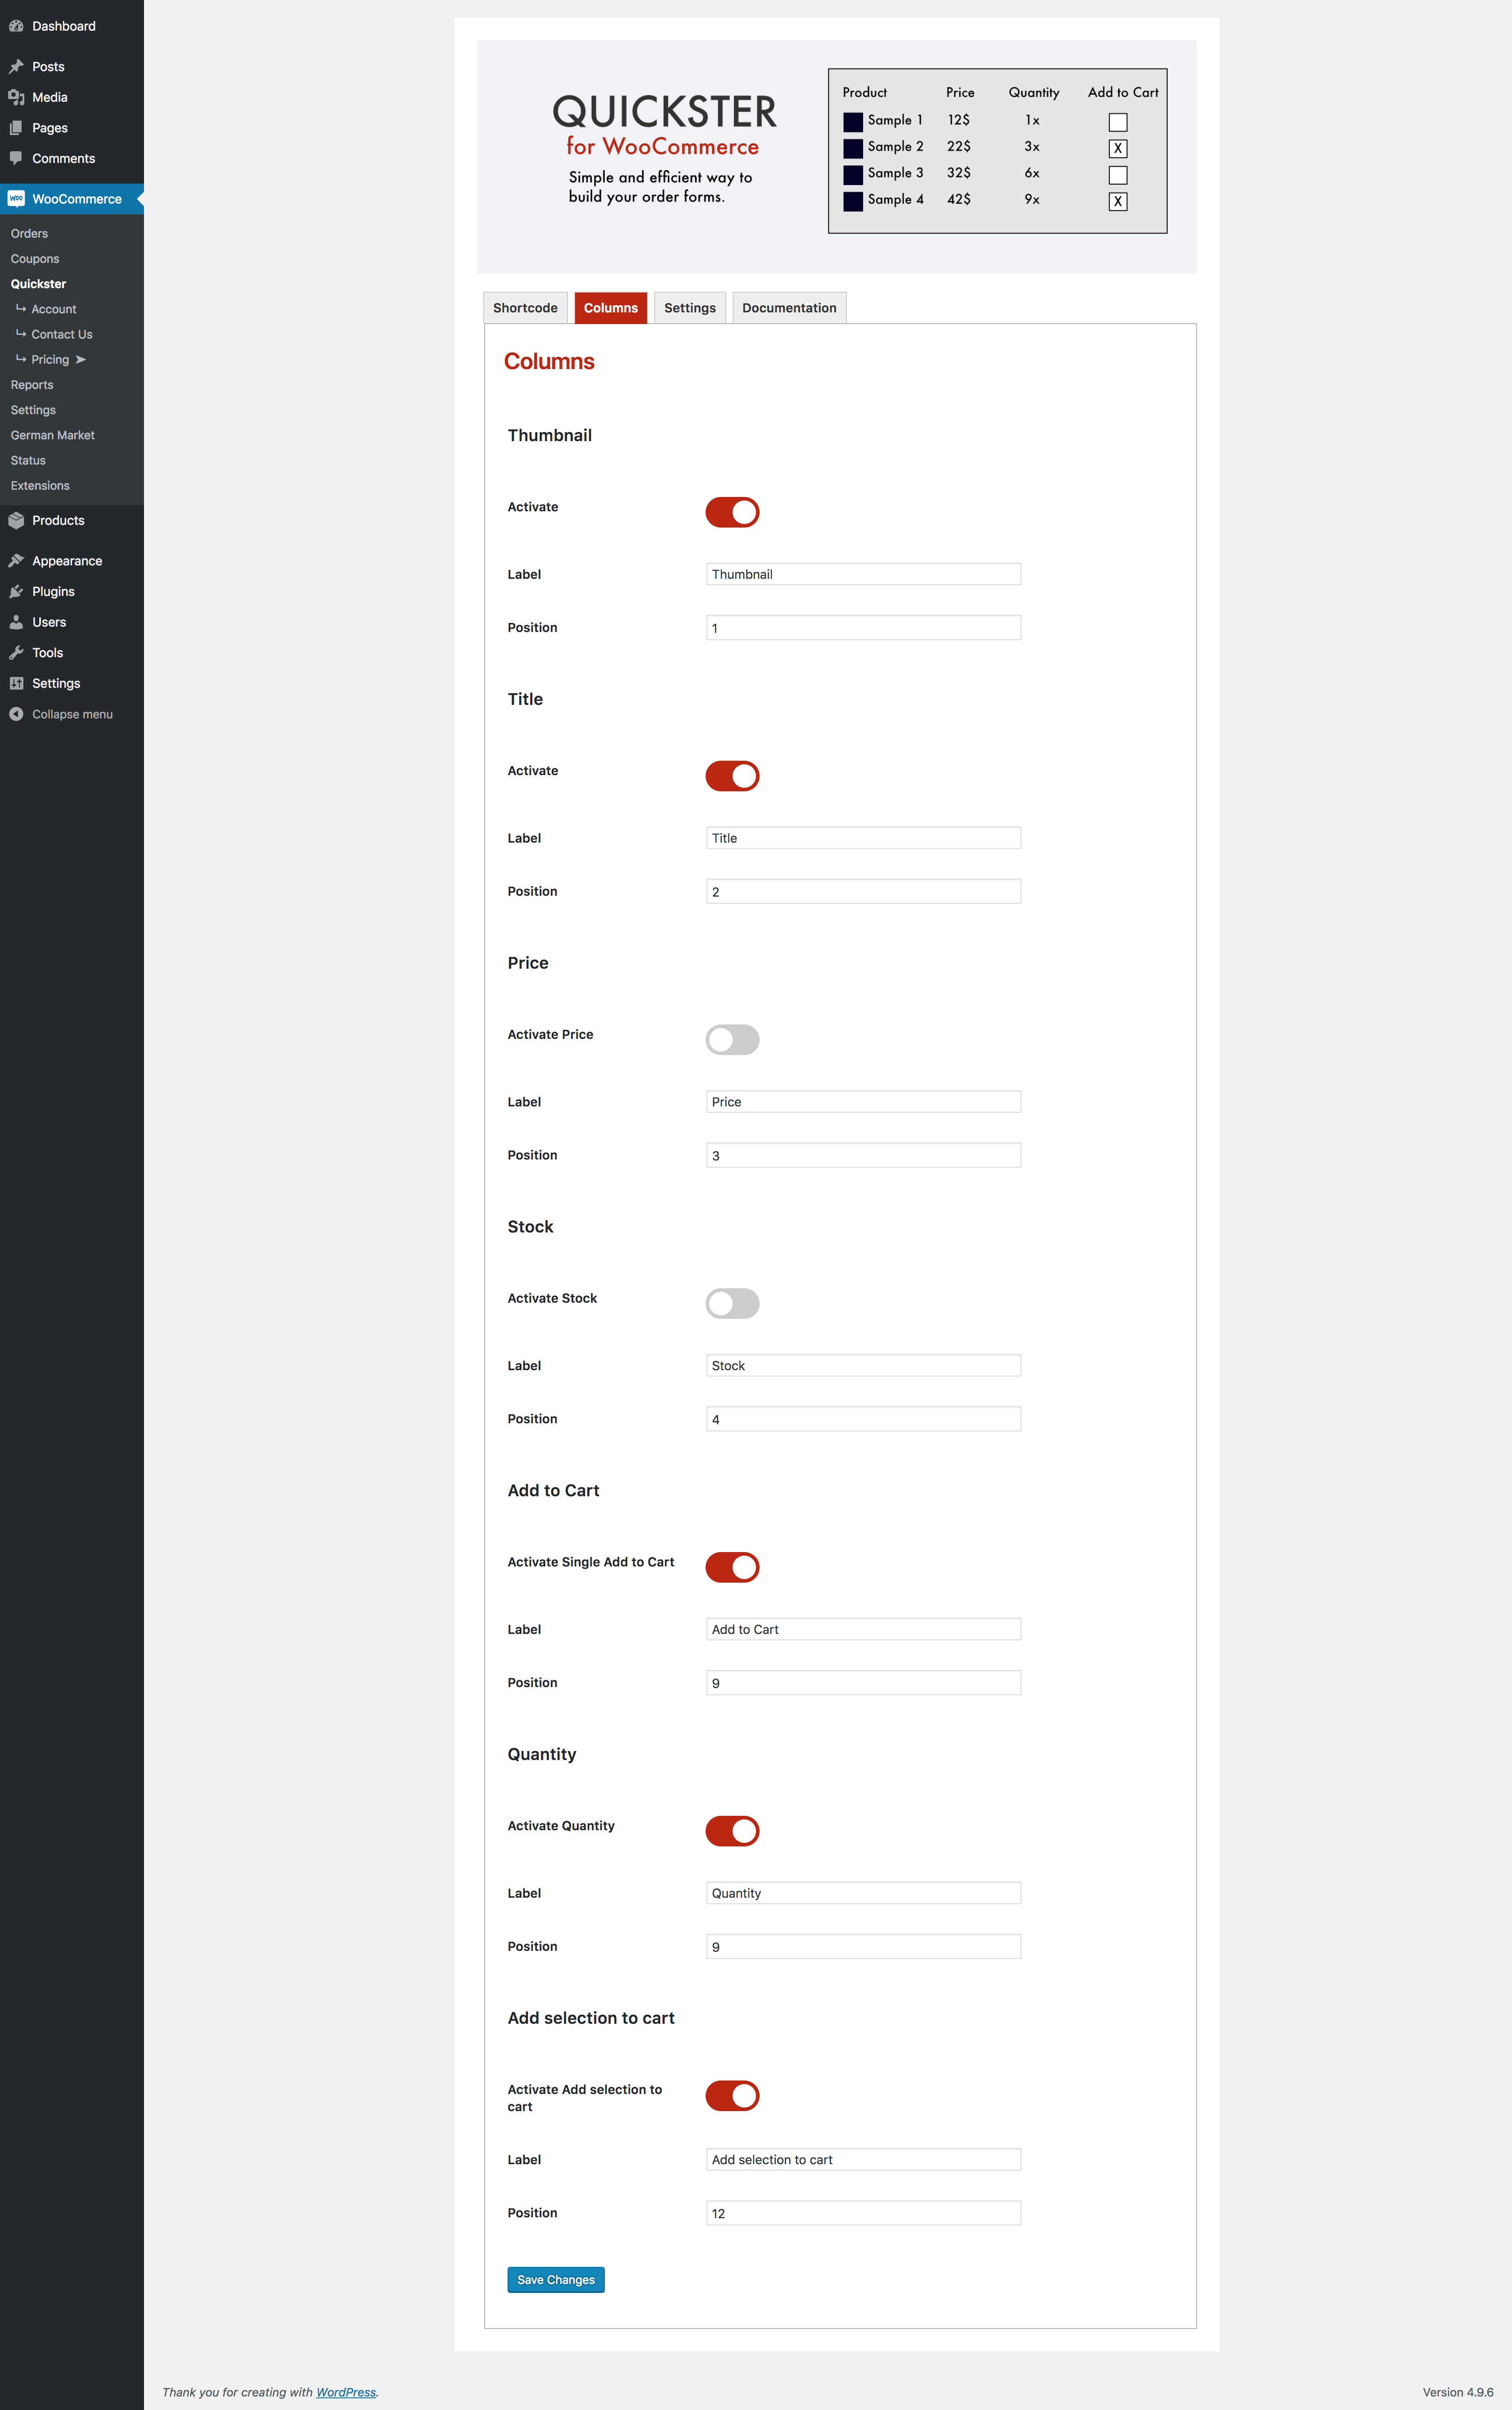Screen dimensions: 1512x2410
Task: Click the Collapse menu arrow icon
Action: click(16, 714)
